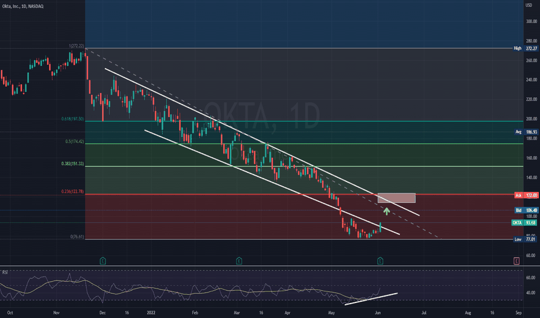540x318 pixels.
Task: Click the Bid 106.40 price label
Action: (x=526, y=210)
